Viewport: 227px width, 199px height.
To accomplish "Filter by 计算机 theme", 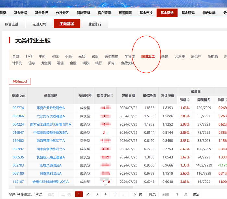I will [17, 63].
